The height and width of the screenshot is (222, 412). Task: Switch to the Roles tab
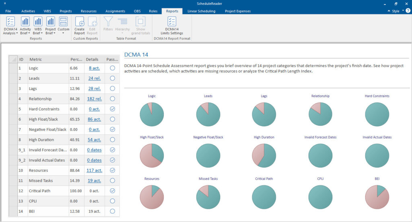click(x=153, y=11)
